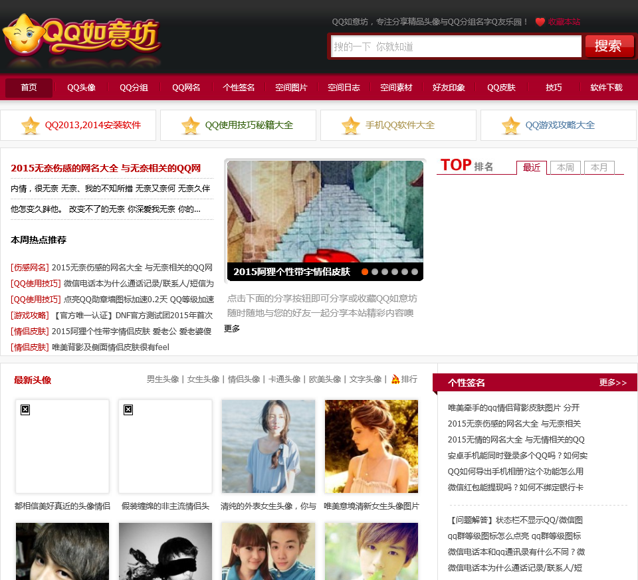Open 个性签名 in the navigation bar
This screenshot has width=638, height=580.
coord(239,88)
